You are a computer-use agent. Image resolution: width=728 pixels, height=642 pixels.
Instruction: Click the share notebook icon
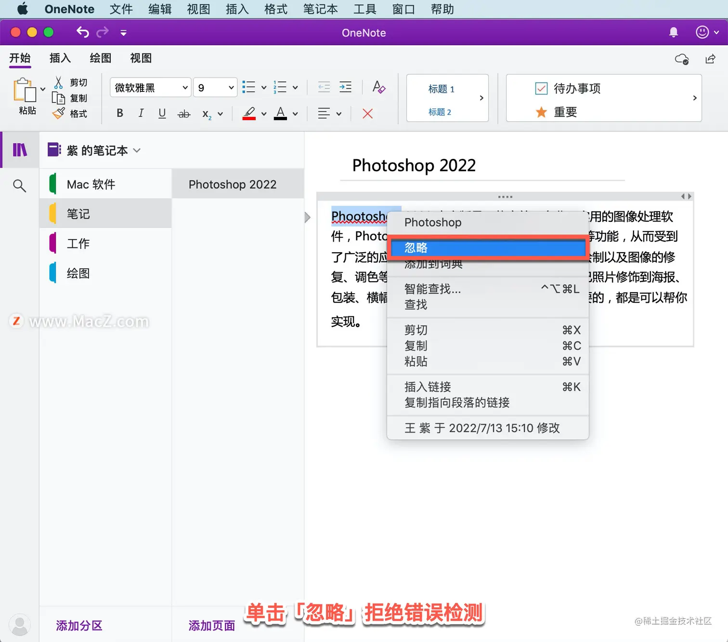710,59
